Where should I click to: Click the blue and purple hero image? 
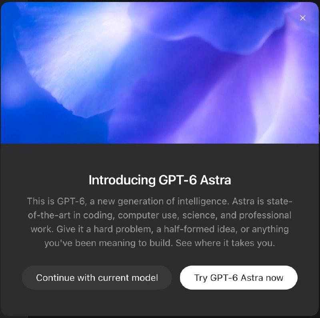tap(160, 73)
